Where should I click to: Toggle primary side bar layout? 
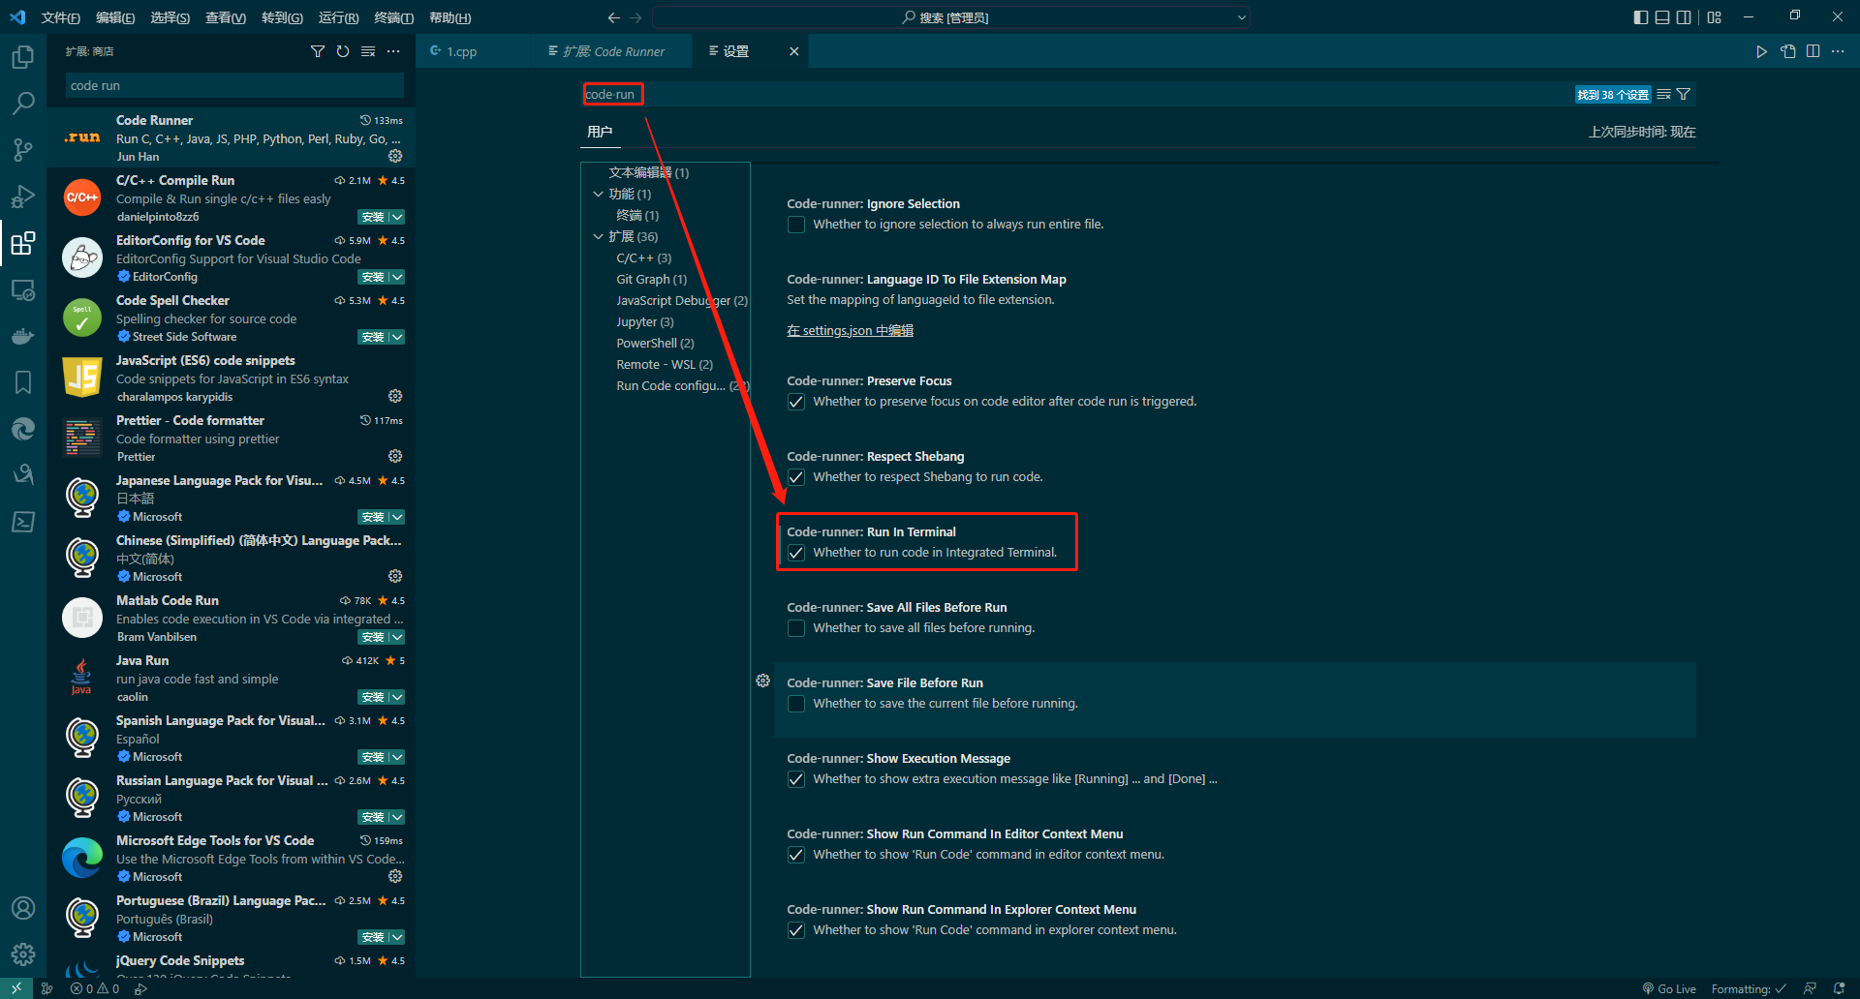point(1640,17)
